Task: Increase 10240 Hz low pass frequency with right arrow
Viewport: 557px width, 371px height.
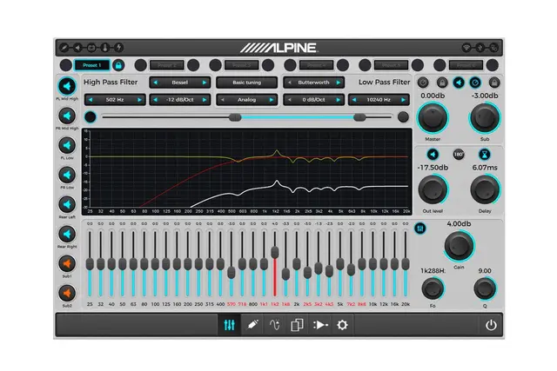Action: [403, 100]
